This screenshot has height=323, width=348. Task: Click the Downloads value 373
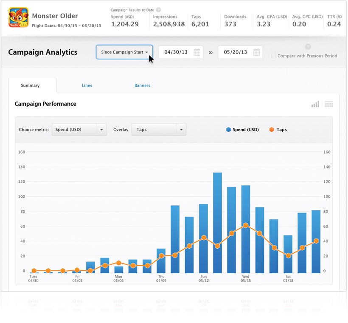coord(230,24)
